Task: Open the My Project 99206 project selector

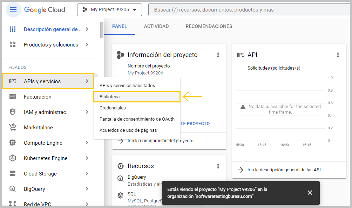Action: pos(109,10)
